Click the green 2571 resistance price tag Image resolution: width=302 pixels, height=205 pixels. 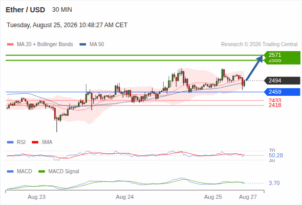point(282,55)
